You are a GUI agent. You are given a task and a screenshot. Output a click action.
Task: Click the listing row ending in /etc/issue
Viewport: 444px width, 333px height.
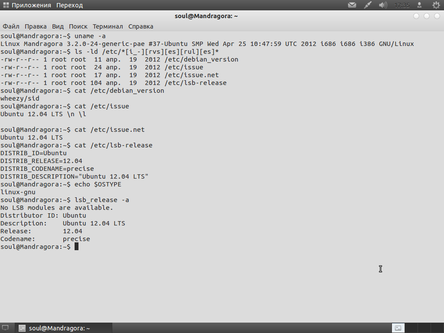(101, 67)
